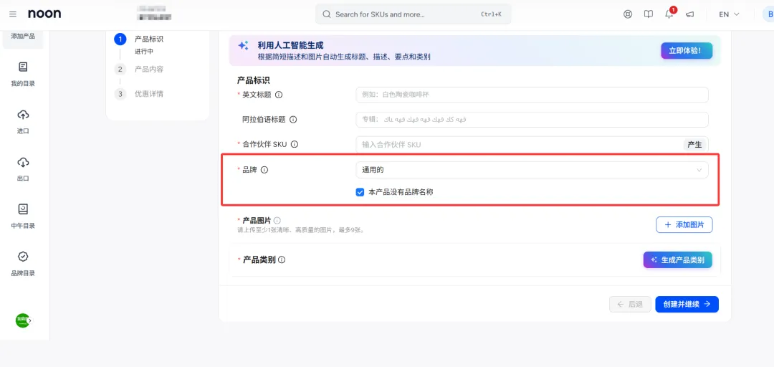Show info tooltip for 产品类别
The image size is (774, 367).
point(282,259)
